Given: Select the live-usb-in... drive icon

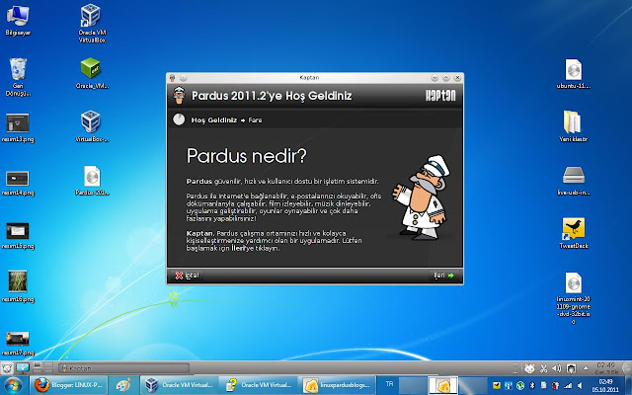Looking at the screenshot, I should (x=574, y=181).
